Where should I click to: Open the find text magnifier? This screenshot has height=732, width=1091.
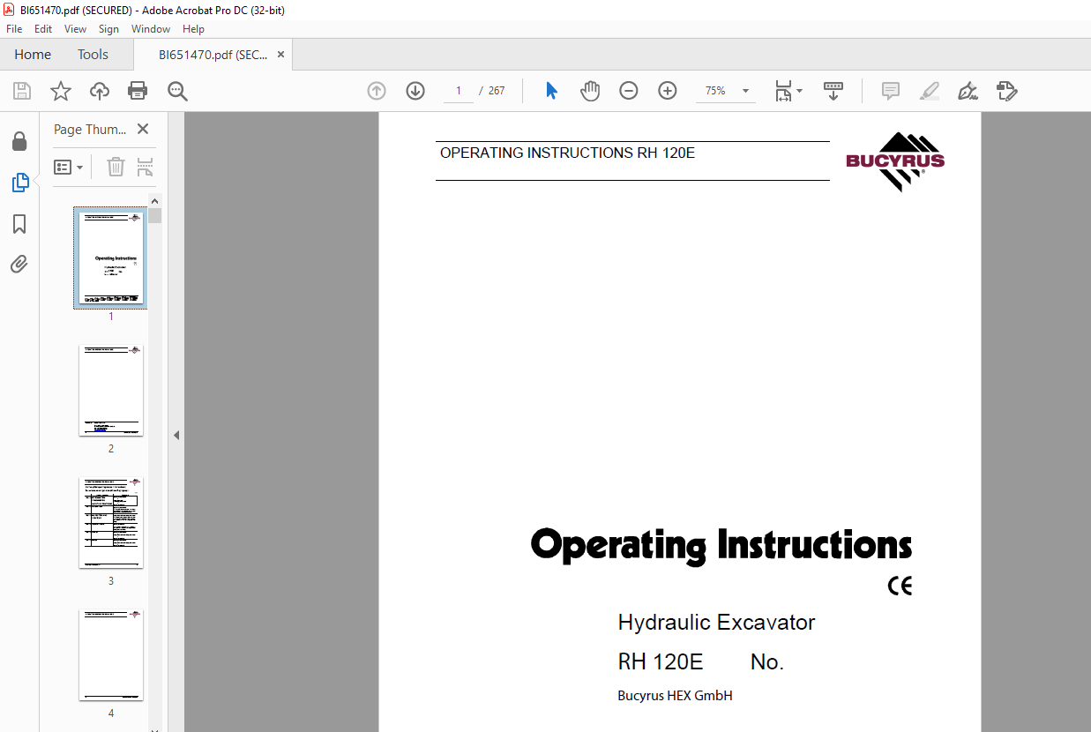(177, 91)
